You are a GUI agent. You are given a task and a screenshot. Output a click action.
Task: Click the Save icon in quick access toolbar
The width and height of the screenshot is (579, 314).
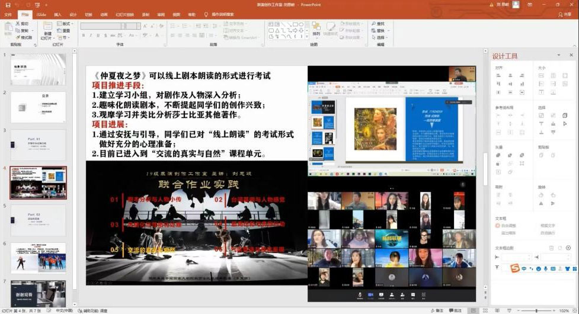[7, 5]
